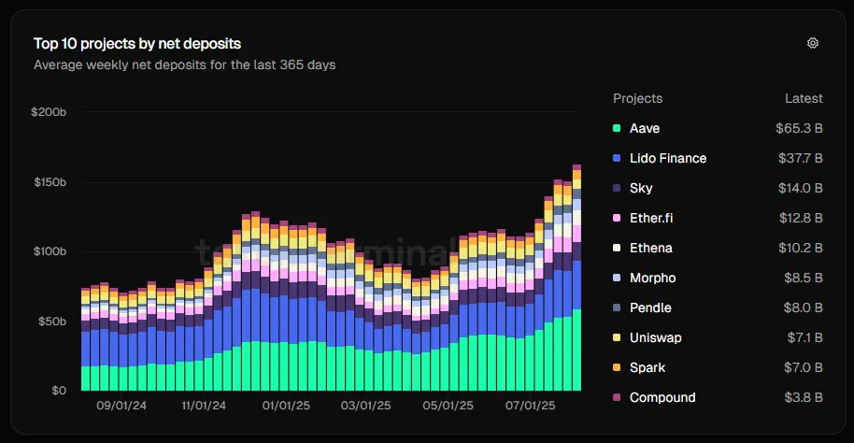This screenshot has height=443, width=854.
Task: Click the Latest column header
Action: point(804,99)
